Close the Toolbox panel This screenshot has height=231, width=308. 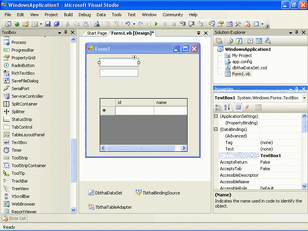coord(72,32)
